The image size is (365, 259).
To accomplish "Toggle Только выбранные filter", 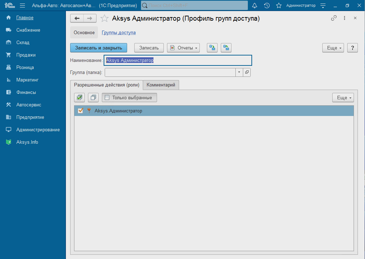I will click(x=129, y=97).
